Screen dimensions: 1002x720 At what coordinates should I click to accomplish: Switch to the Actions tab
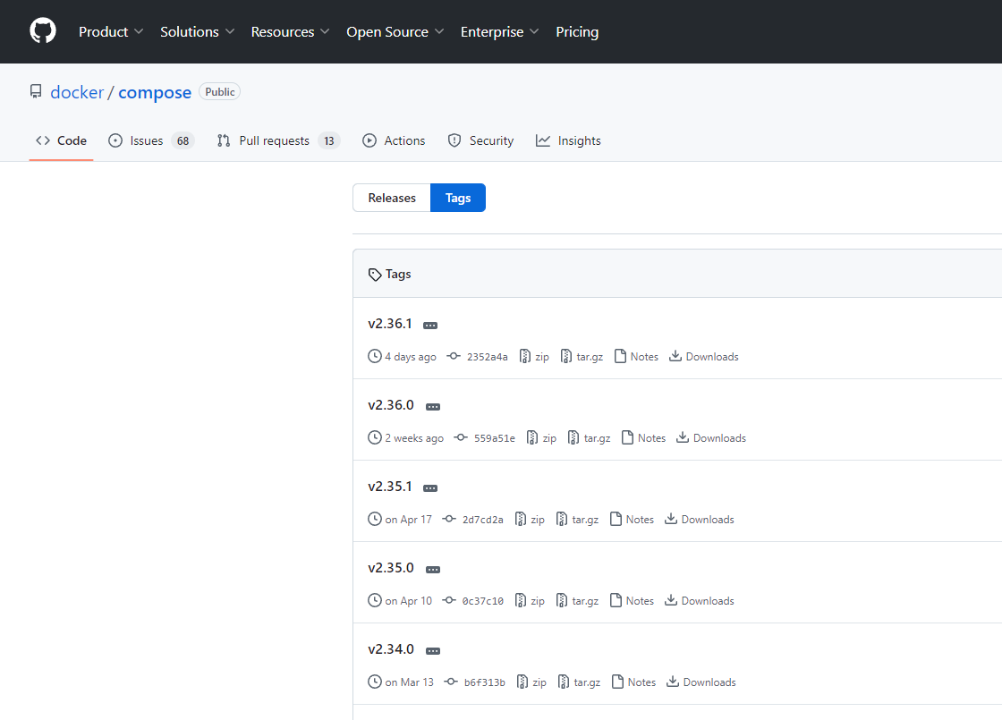point(394,140)
